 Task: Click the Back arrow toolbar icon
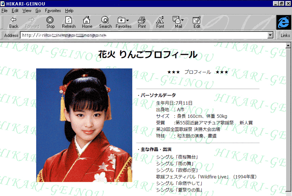14,20
